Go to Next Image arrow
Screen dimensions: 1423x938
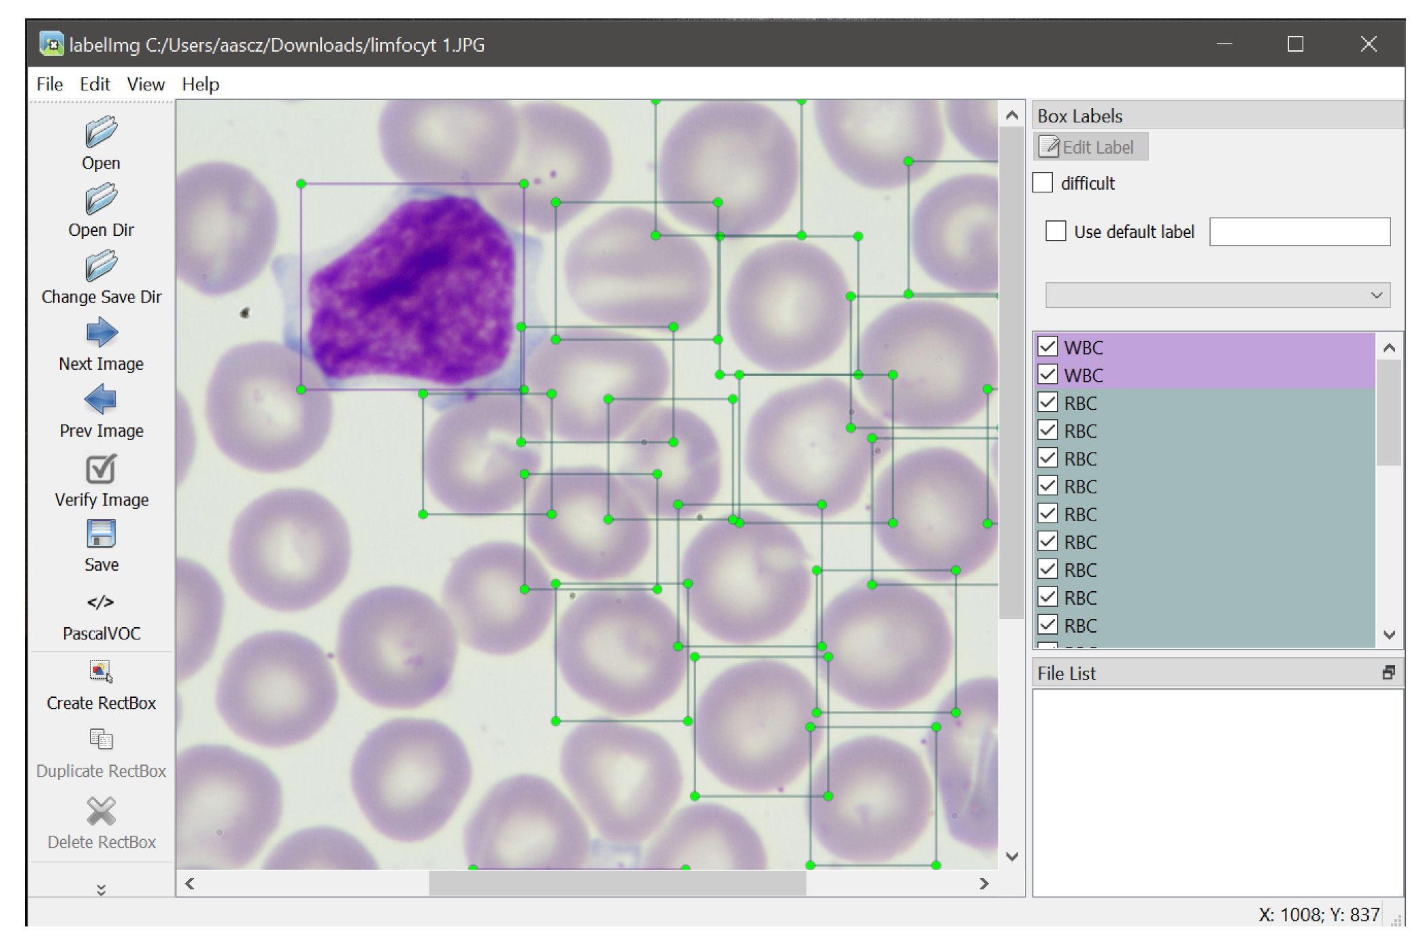point(101,333)
